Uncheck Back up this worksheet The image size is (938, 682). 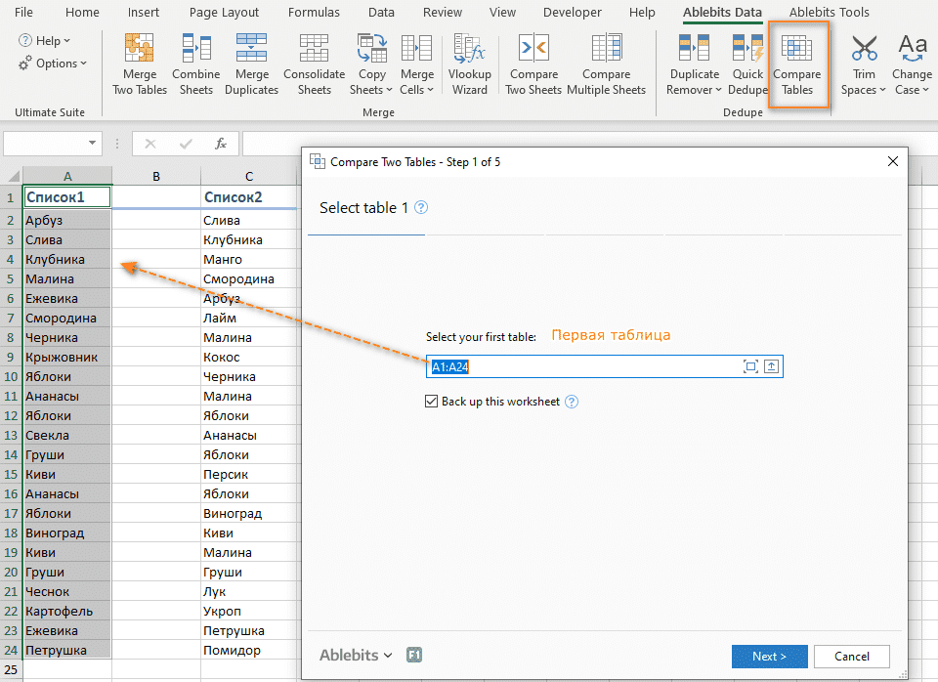coord(432,402)
